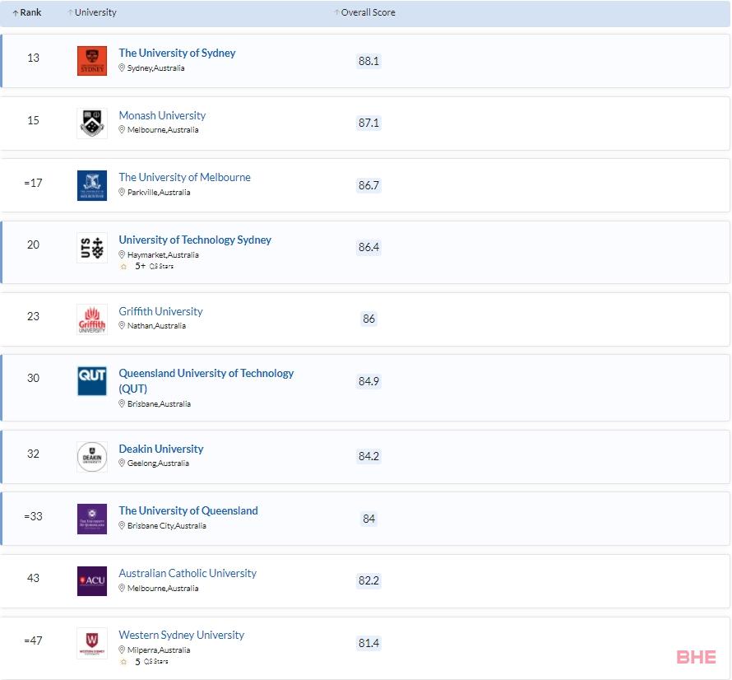Click overall score 84.9
732x680 pixels.
tap(368, 381)
